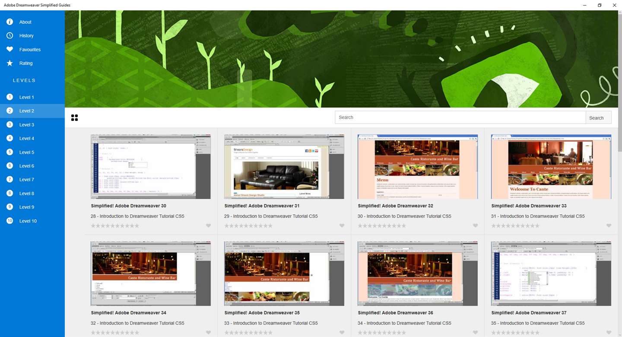This screenshot has width=622, height=337.
Task: Rate Simplified! Adobe Dreamweaver 33 with stars
Action: coord(515,226)
